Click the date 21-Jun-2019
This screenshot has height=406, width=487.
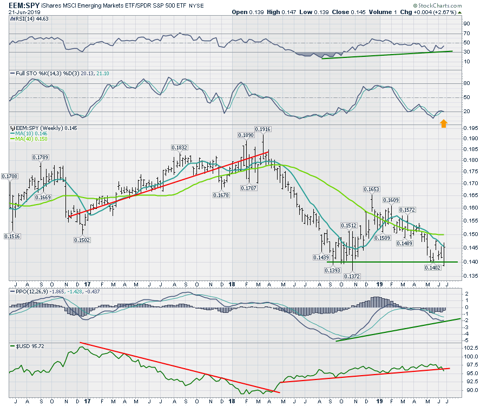click(24, 12)
